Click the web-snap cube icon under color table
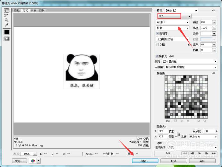This screenshot has width=222, height=167. [x=182, y=121]
